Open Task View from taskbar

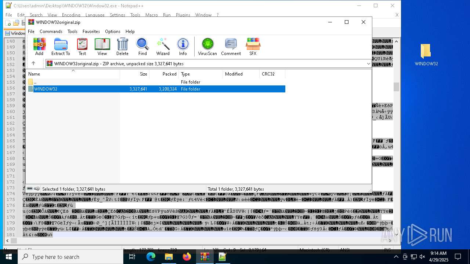pos(132,257)
